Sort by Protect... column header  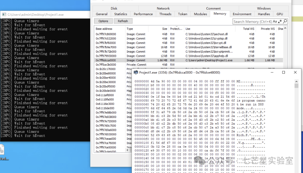176,29
